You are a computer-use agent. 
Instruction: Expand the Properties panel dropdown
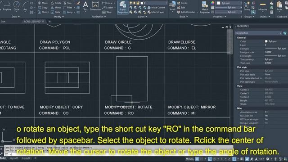[x=220, y=17]
